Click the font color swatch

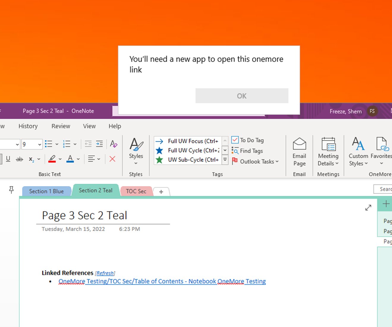[70, 159]
